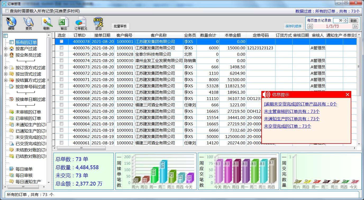The image size is (364, 200).
Task: Click the 退出 EXIT toolbar icon
Action: click(x=98, y=22)
